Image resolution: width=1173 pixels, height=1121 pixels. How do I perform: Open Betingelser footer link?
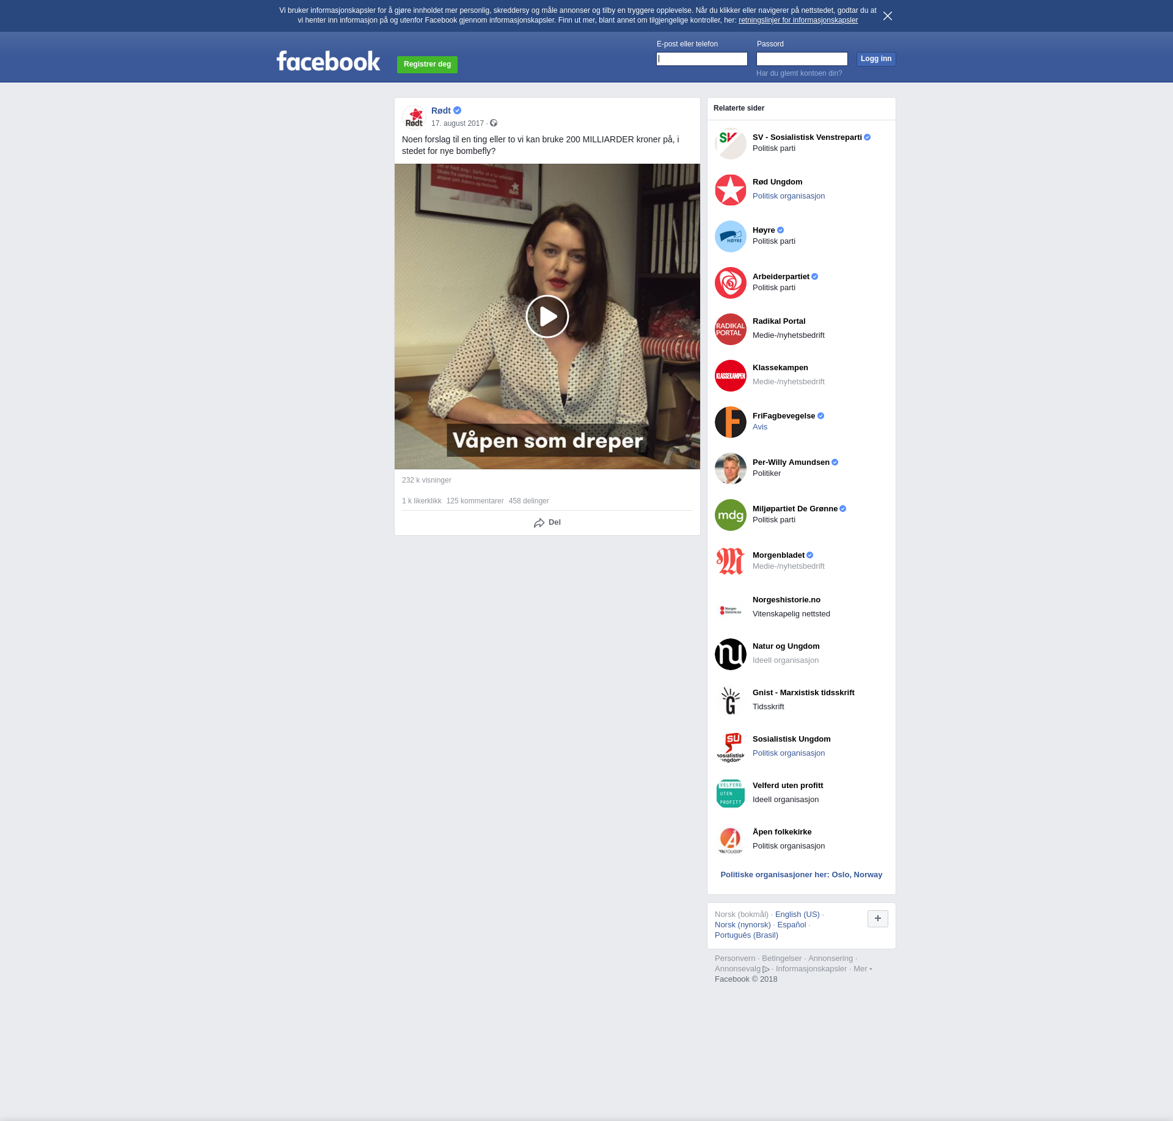(781, 959)
